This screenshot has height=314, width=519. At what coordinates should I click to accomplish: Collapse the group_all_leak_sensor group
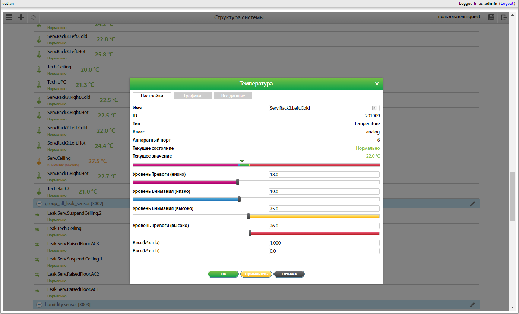pos(39,204)
